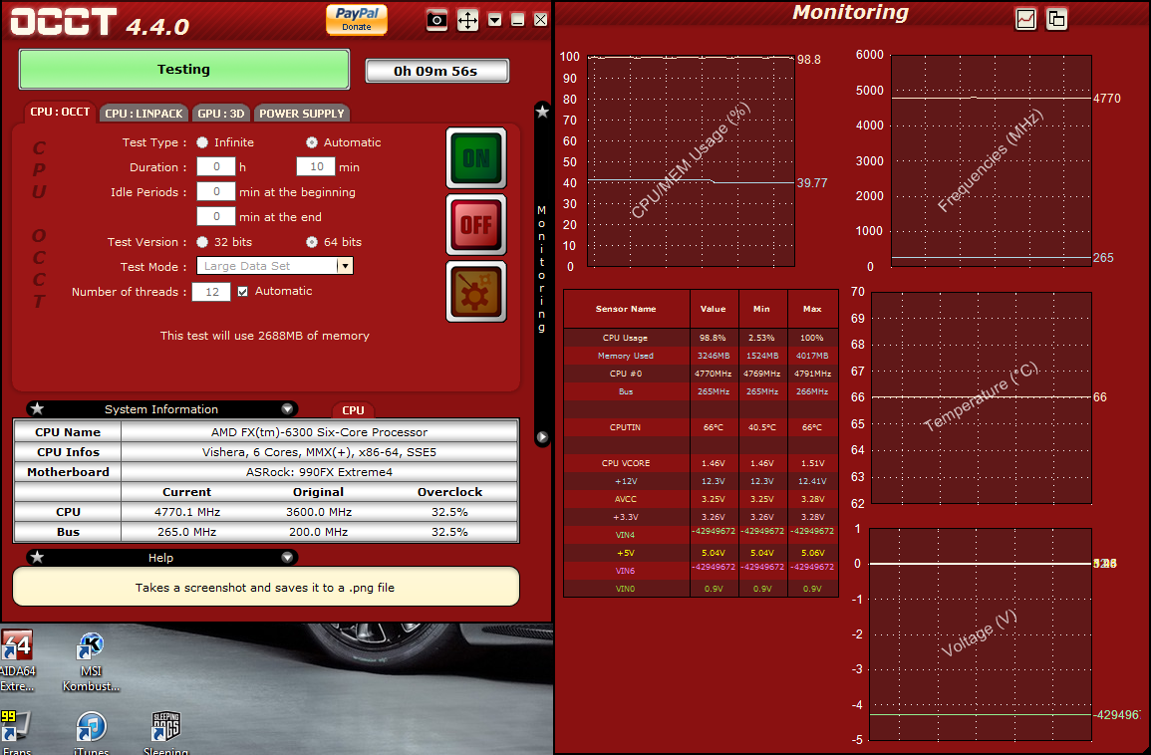Collapse the System Information section arrow
Screen dimensions: 1151x755
click(x=287, y=408)
